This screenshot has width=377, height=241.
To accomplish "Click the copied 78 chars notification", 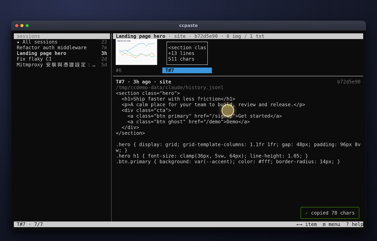I will click(330, 213).
